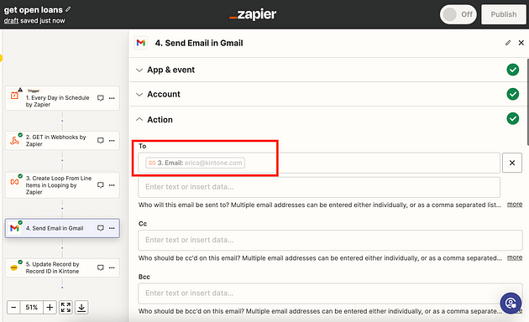Add a step between steps 1 and 2
Viewport: 529px width, 322px height.
click(62, 121)
